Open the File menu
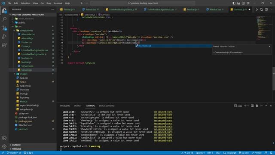Viewport: 275px width, 155px height. [x=9, y=3]
